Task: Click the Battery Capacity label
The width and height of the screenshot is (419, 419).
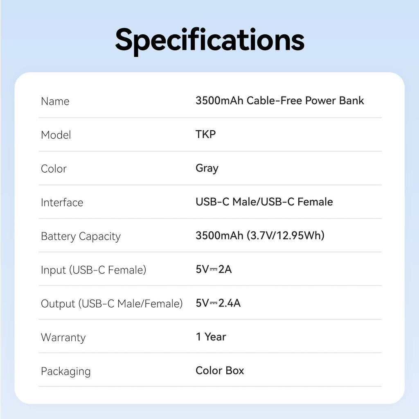Action: 81,237
